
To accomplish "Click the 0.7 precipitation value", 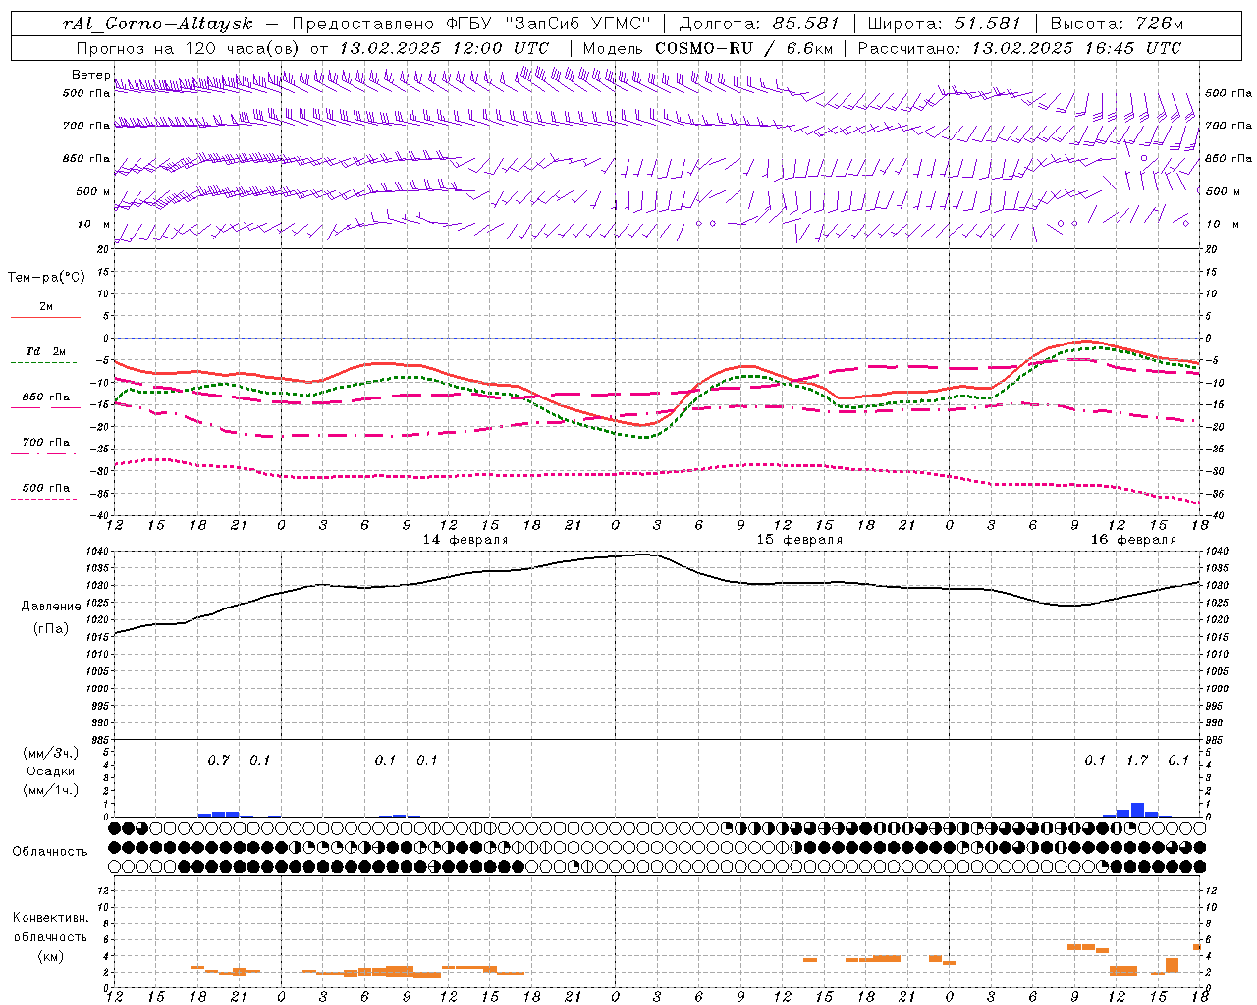I will tap(218, 760).
